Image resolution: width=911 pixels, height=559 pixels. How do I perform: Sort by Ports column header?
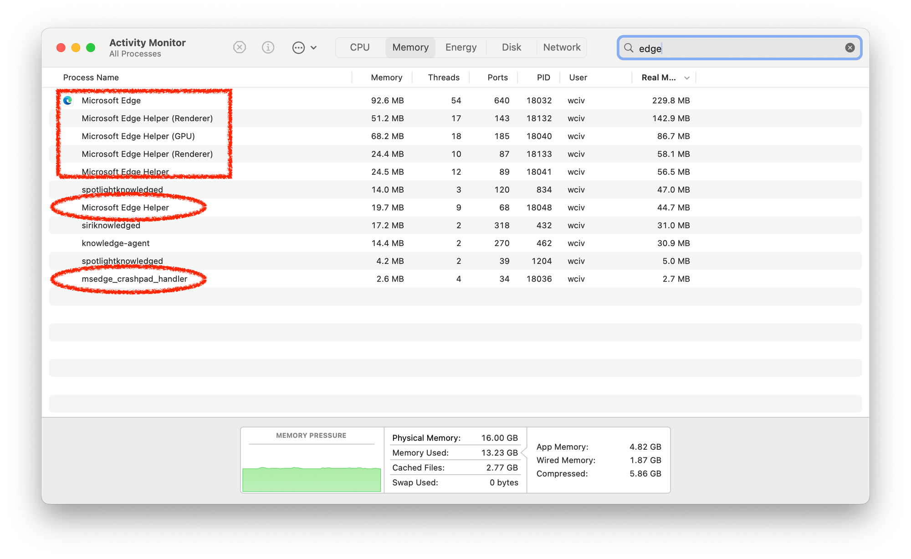(497, 77)
